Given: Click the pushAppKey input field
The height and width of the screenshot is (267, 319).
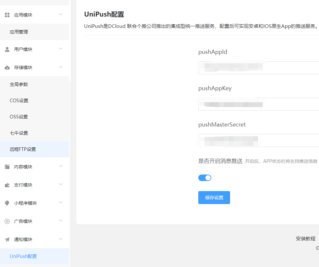Looking at the screenshot, I should tap(259, 104).
